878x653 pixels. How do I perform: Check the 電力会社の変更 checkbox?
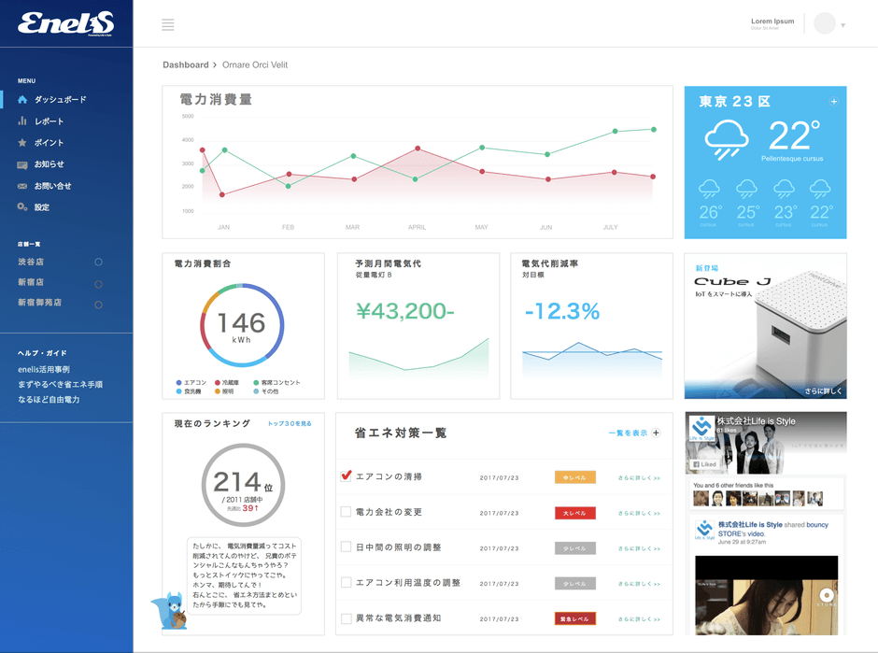(x=346, y=512)
